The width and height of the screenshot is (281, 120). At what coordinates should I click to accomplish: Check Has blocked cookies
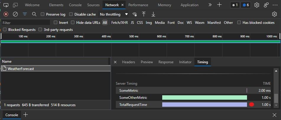click(239, 22)
